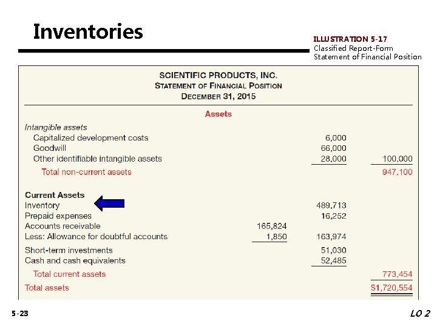Click the Total assets figure $1,720,554
This screenshot has height=327, width=437.
click(391, 288)
